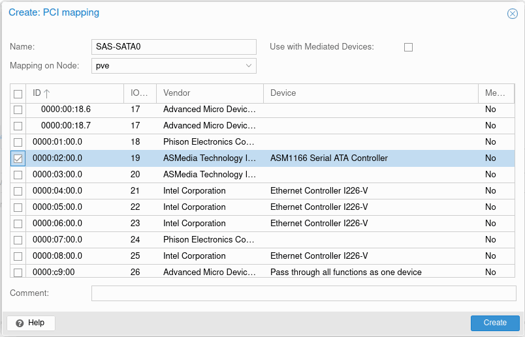This screenshot has width=525, height=337.
Task: Enable Use with Mediated Devices checkbox
Action: tap(409, 47)
